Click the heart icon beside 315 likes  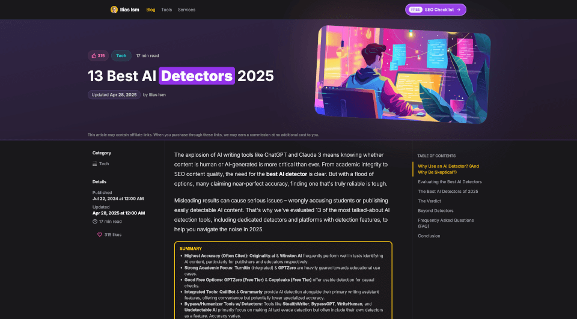100,235
